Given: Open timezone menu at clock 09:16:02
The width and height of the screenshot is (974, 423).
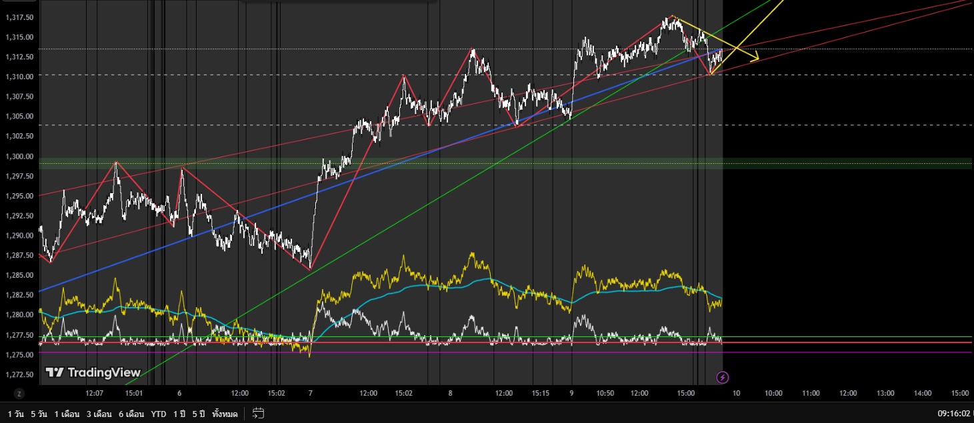Looking at the screenshot, I should click(x=953, y=414).
